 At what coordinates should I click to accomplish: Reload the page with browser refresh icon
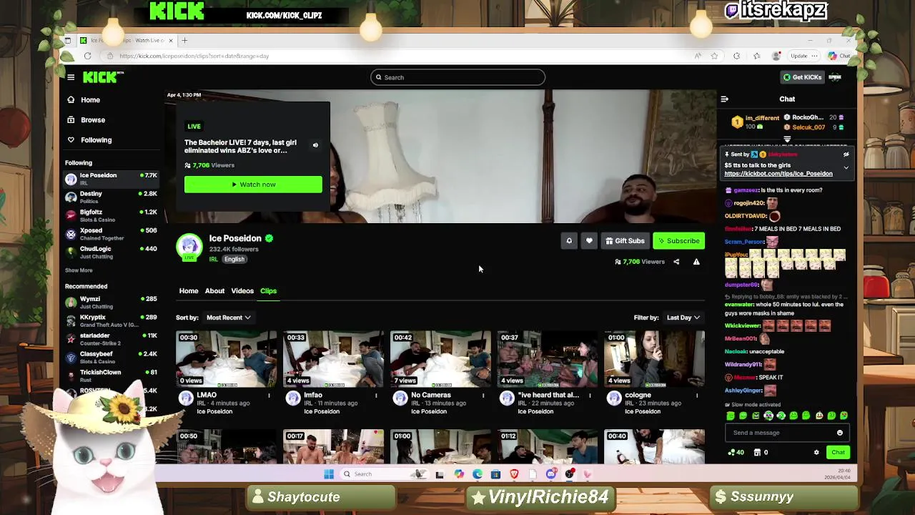(87, 56)
